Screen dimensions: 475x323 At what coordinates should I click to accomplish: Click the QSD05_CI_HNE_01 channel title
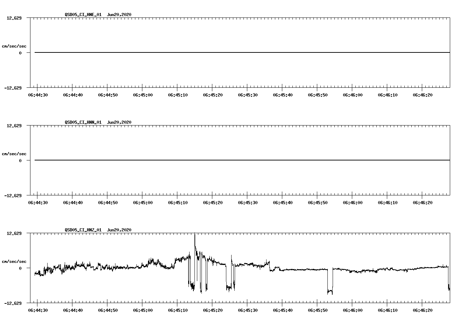(83, 15)
